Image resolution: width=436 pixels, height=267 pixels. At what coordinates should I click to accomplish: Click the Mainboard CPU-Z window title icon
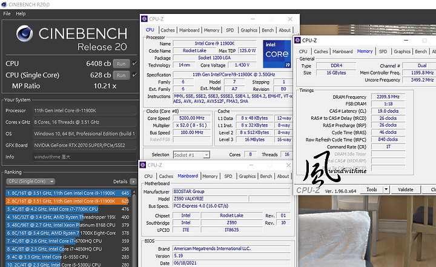[143, 165]
